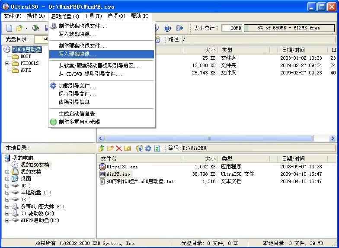Expand the 本地磁盘 (D:) drive node

tap(7, 193)
